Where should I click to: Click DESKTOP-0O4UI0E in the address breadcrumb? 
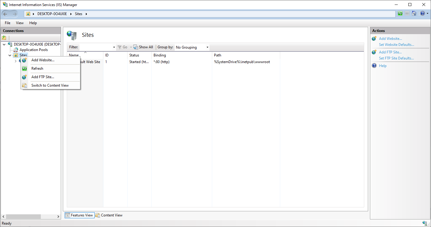pyautogui.click(x=52, y=14)
